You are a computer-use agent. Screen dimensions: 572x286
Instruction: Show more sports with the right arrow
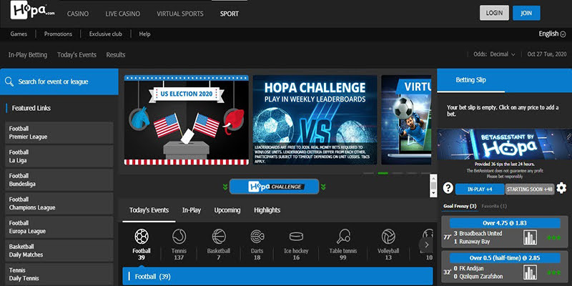click(426, 245)
